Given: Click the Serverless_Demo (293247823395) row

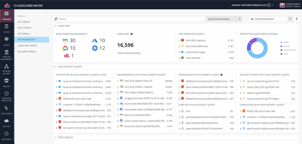Looking at the screenshot, I should [145, 126].
